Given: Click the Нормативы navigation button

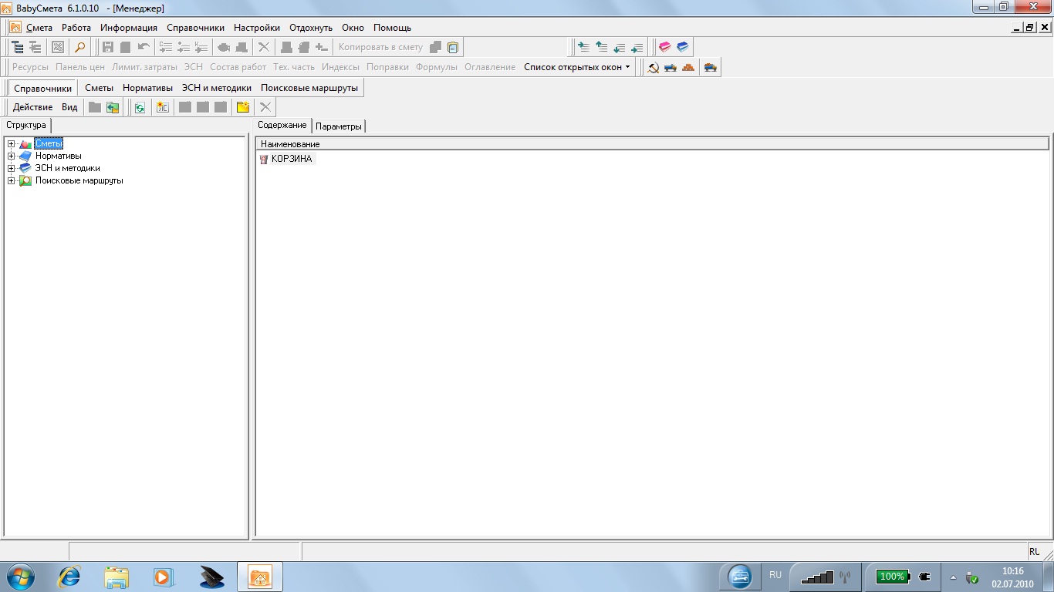Looking at the screenshot, I should pyautogui.click(x=147, y=88).
